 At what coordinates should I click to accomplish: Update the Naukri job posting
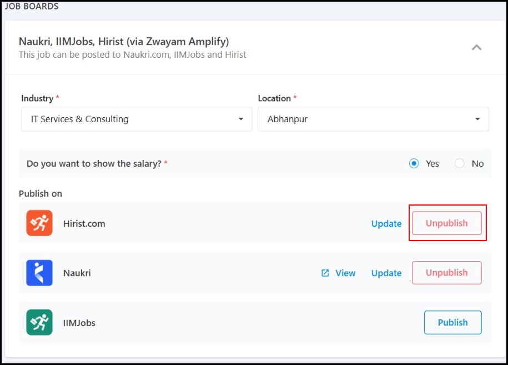(x=386, y=273)
